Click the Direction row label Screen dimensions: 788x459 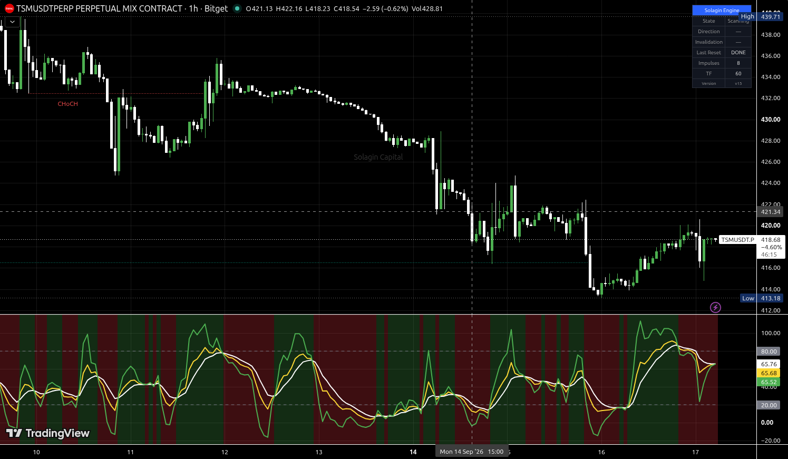pyautogui.click(x=708, y=32)
